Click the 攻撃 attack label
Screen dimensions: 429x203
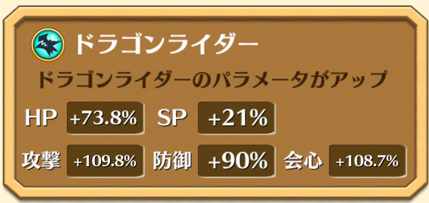coord(41,161)
